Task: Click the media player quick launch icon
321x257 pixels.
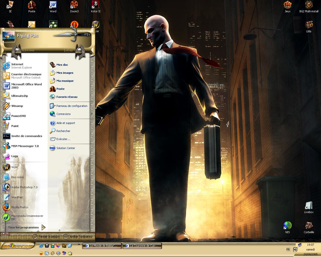Action: 58,253
